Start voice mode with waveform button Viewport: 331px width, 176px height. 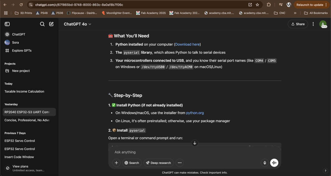(x=274, y=163)
